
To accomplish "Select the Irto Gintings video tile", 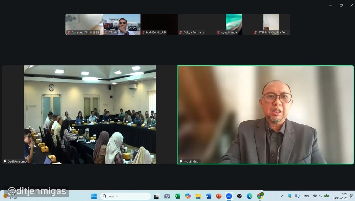I will click(x=266, y=115).
